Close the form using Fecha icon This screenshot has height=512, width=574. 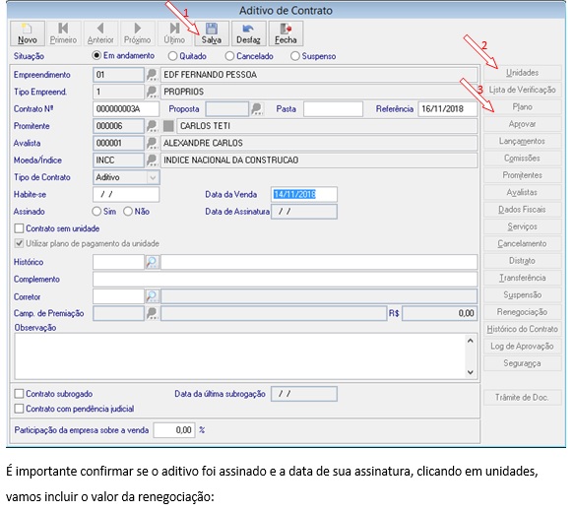click(286, 33)
